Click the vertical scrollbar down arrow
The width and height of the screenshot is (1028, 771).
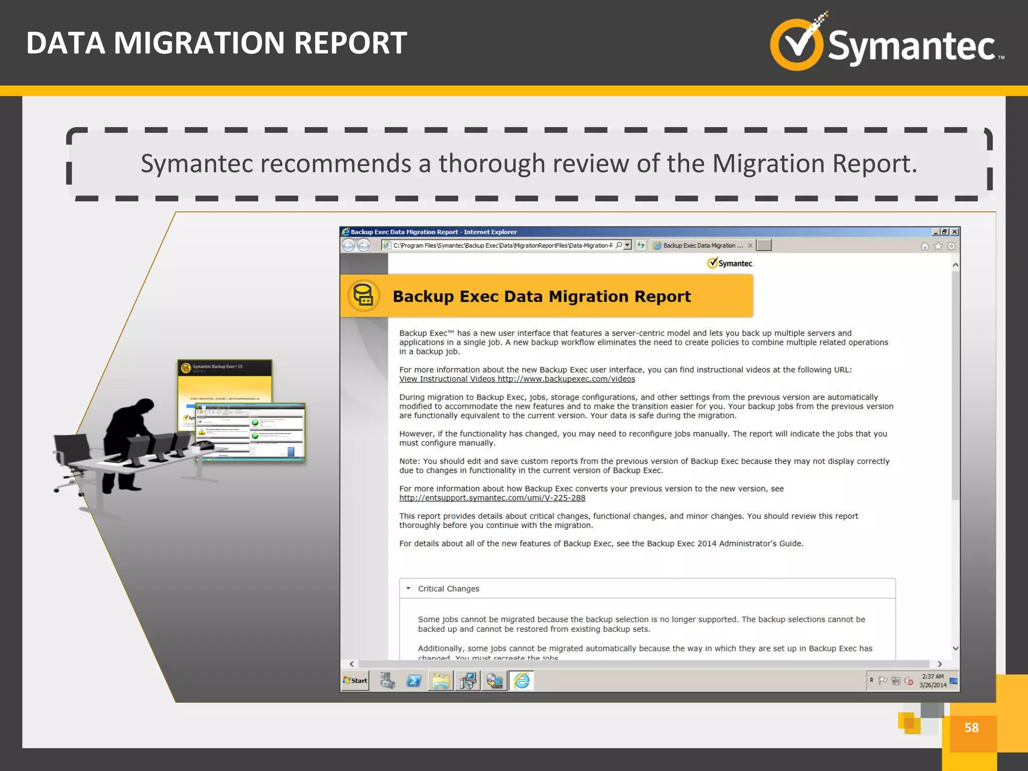(x=956, y=649)
